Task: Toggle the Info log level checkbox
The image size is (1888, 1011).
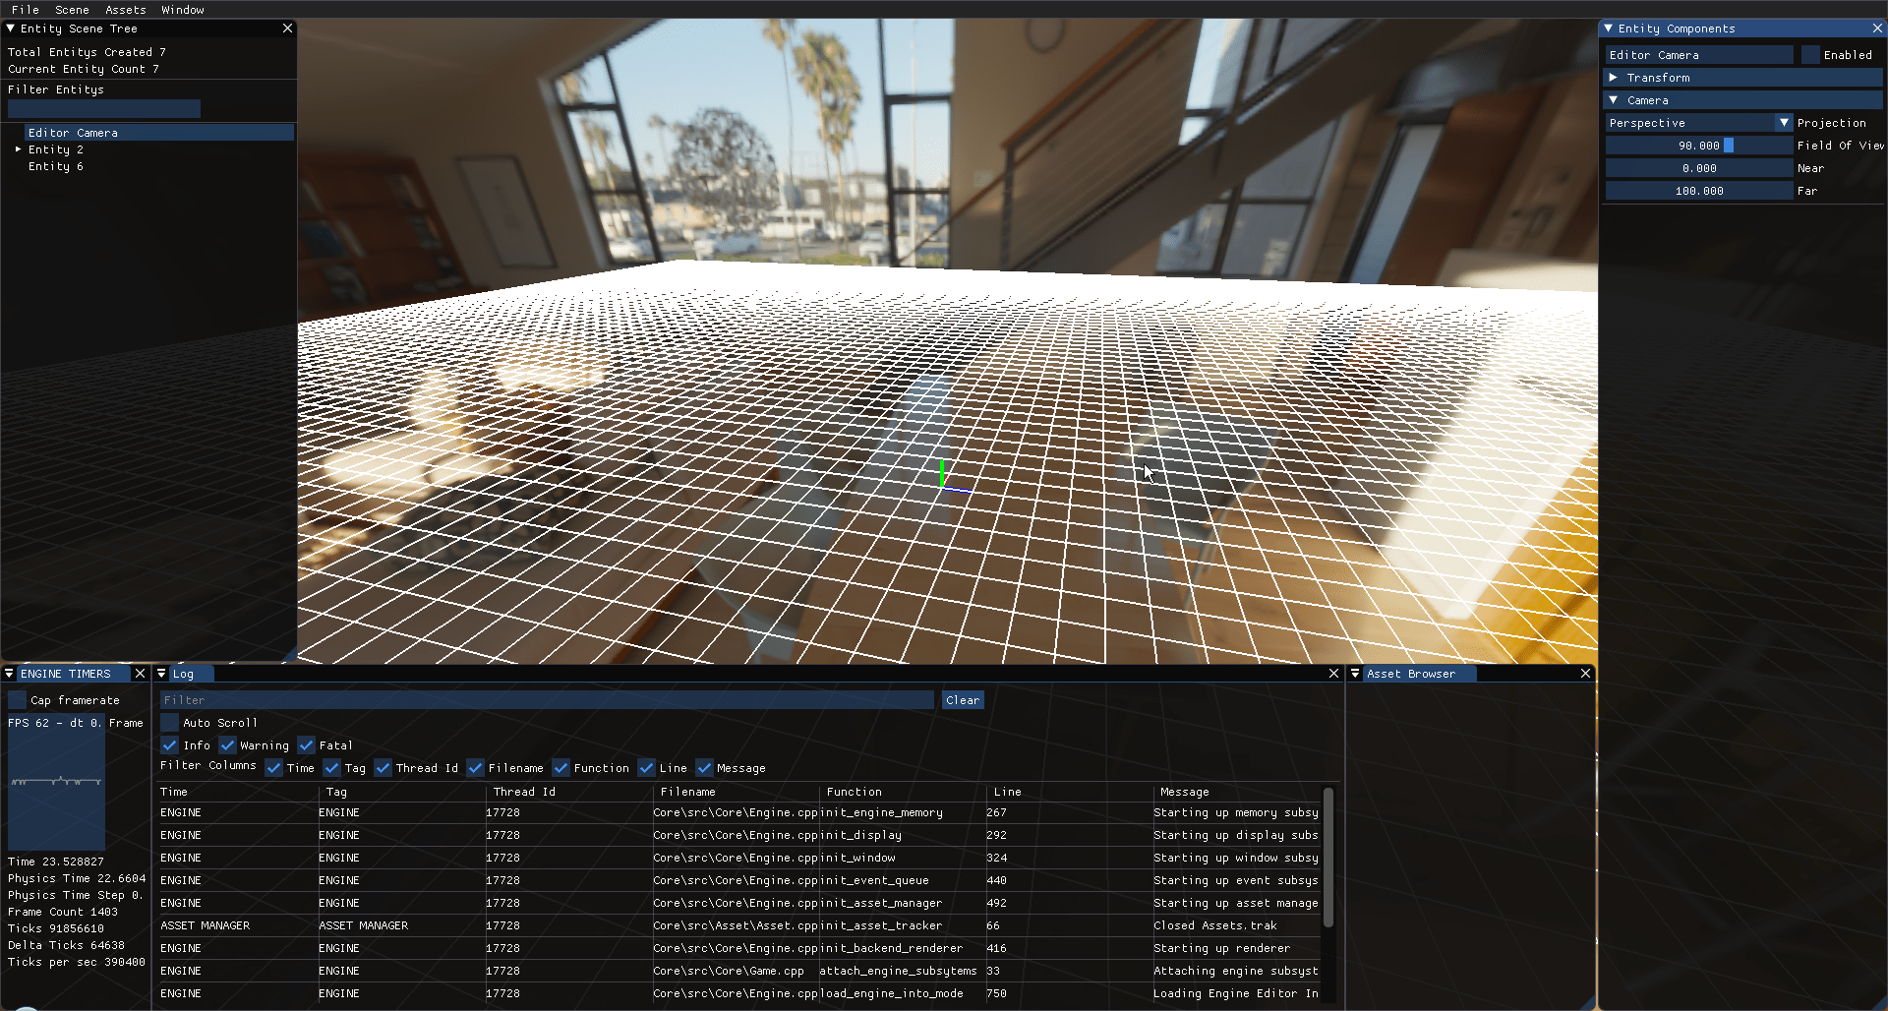Action: tap(169, 745)
